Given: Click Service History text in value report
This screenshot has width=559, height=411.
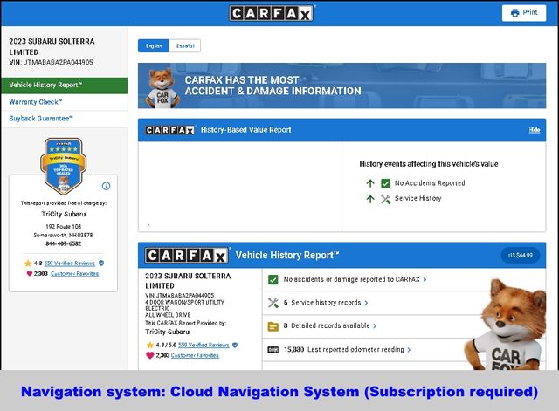Looking at the screenshot, I should tap(418, 198).
